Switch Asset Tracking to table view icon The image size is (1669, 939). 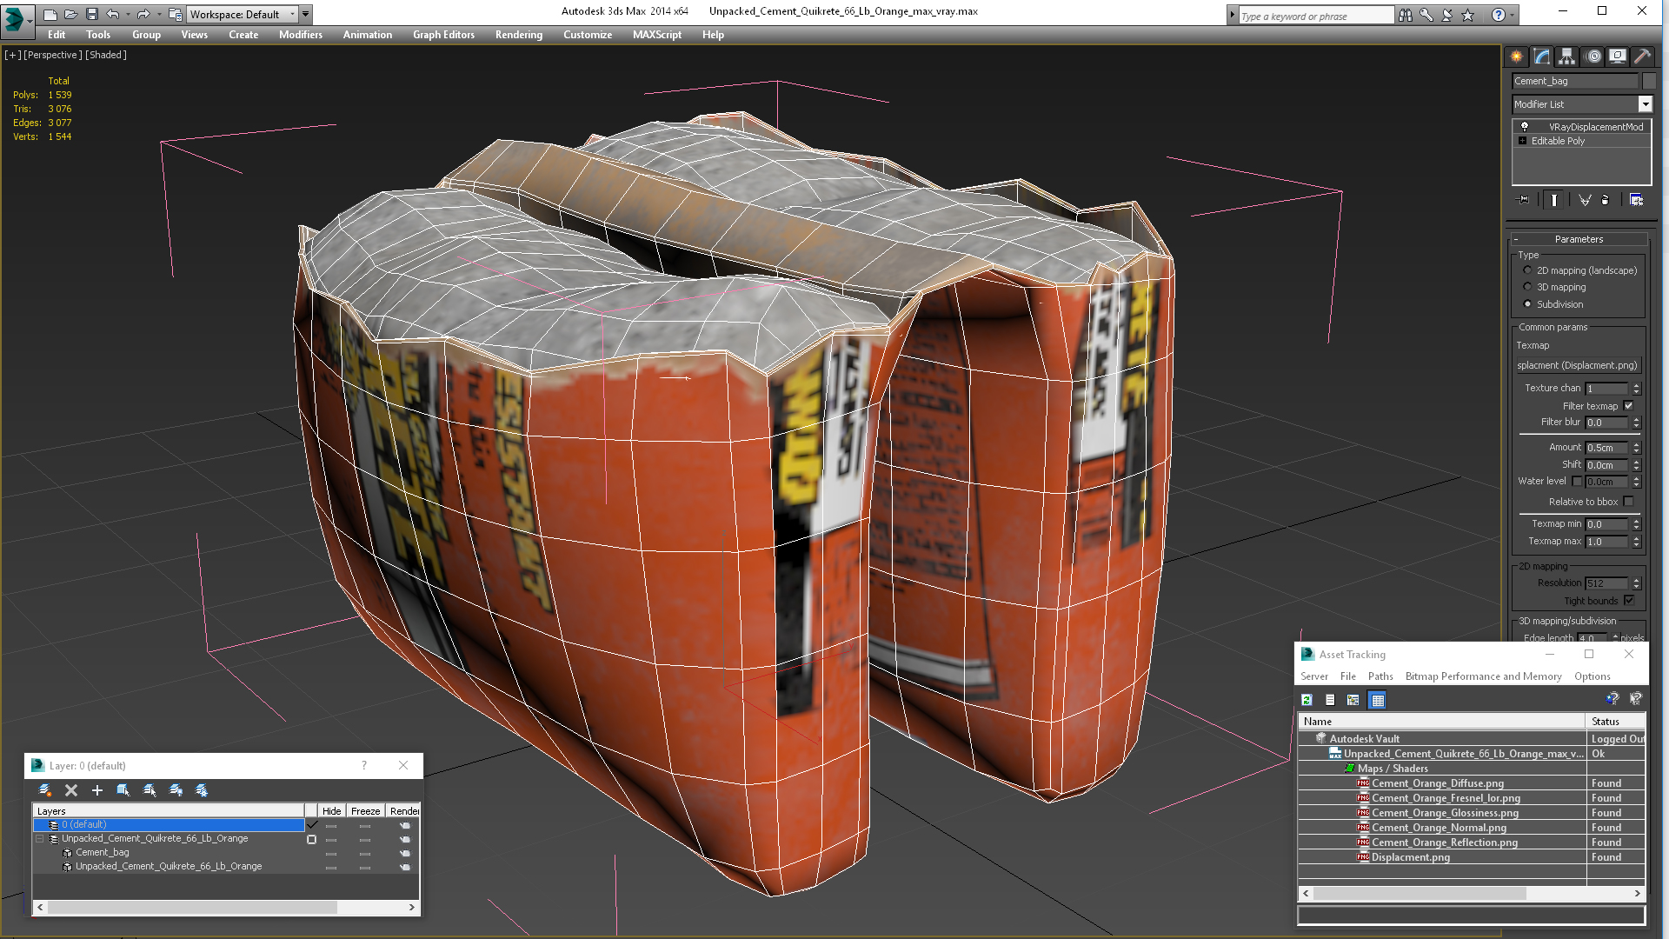(x=1378, y=700)
